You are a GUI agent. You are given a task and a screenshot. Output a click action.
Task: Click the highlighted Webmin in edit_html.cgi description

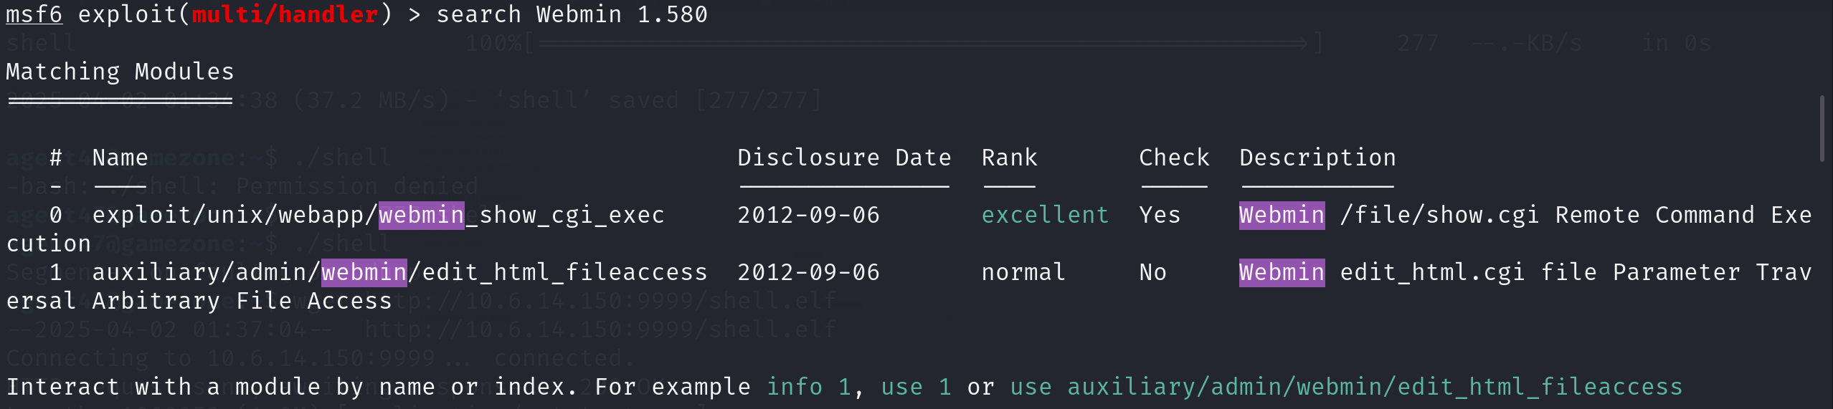click(1282, 272)
